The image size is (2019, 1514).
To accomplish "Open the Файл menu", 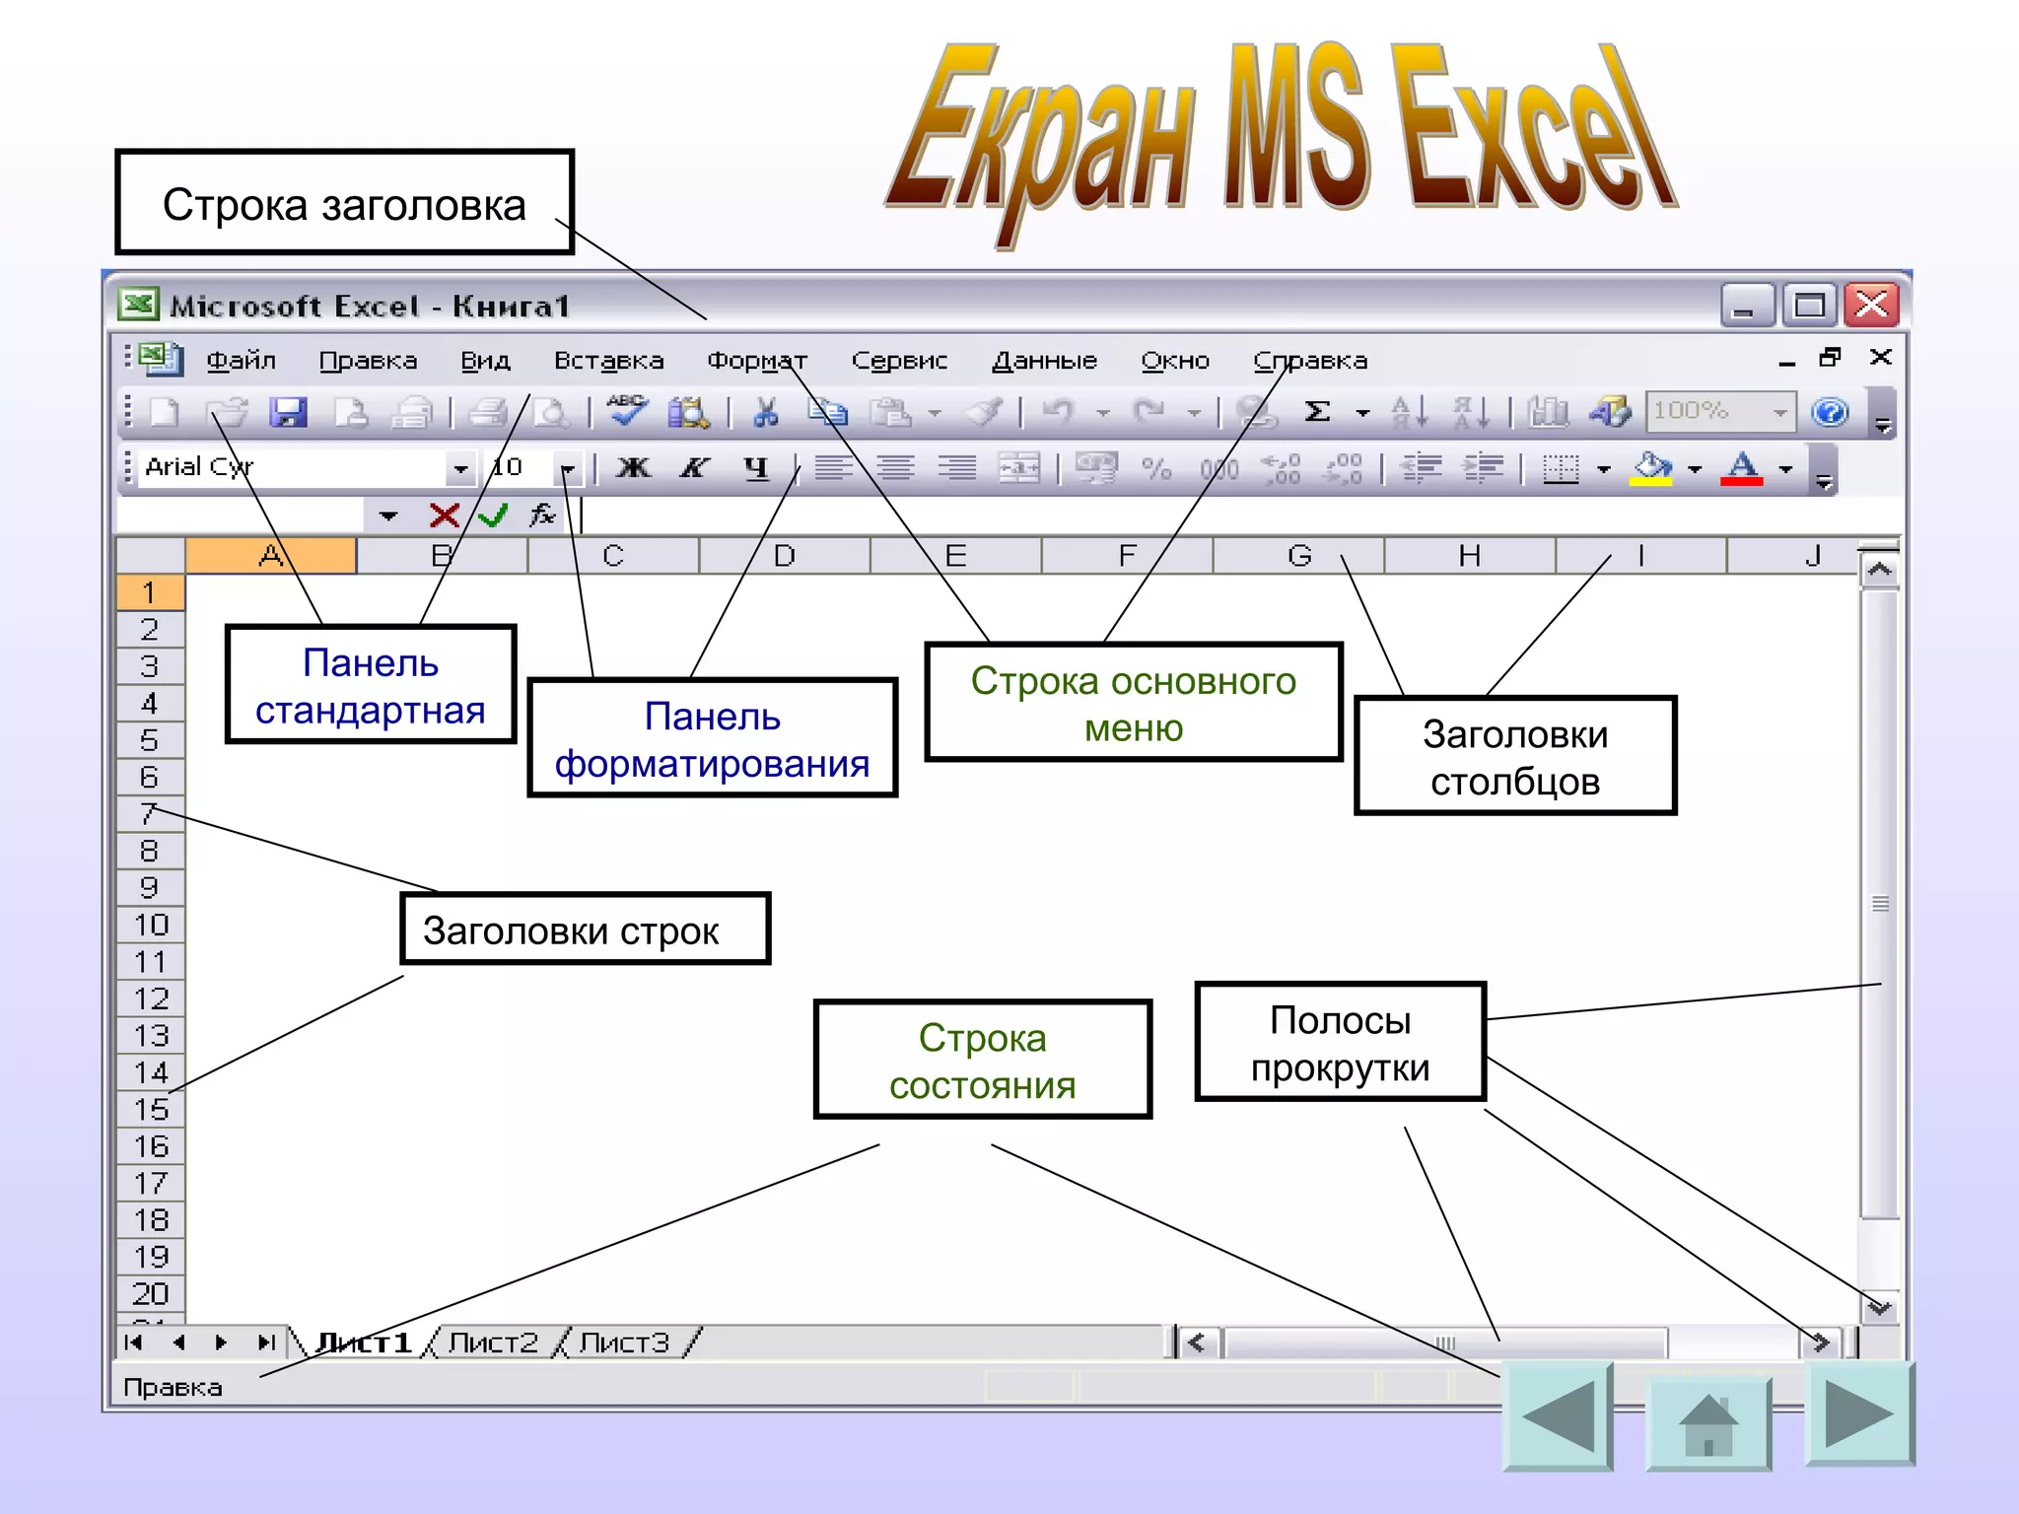I will click(x=241, y=361).
